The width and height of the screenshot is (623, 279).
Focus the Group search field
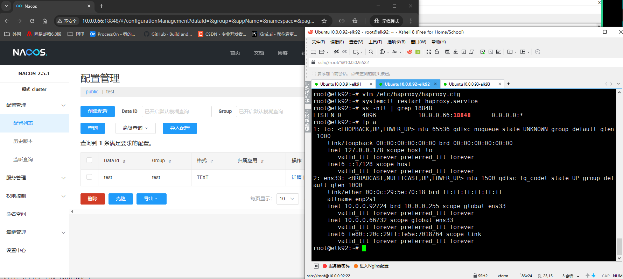[x=270, y=112]
